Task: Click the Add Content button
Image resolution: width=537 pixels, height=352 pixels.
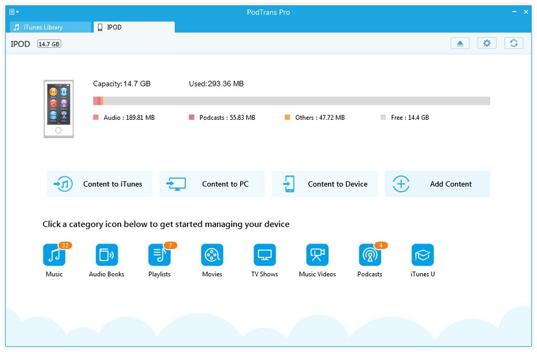Action: click(x=437, y=184)
